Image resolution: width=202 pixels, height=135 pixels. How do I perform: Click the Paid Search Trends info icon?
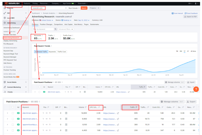tap(52, 46)
